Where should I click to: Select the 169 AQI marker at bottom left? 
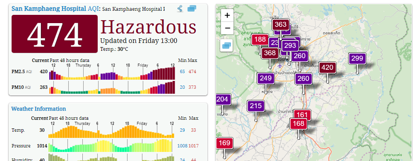coord(224,143)
